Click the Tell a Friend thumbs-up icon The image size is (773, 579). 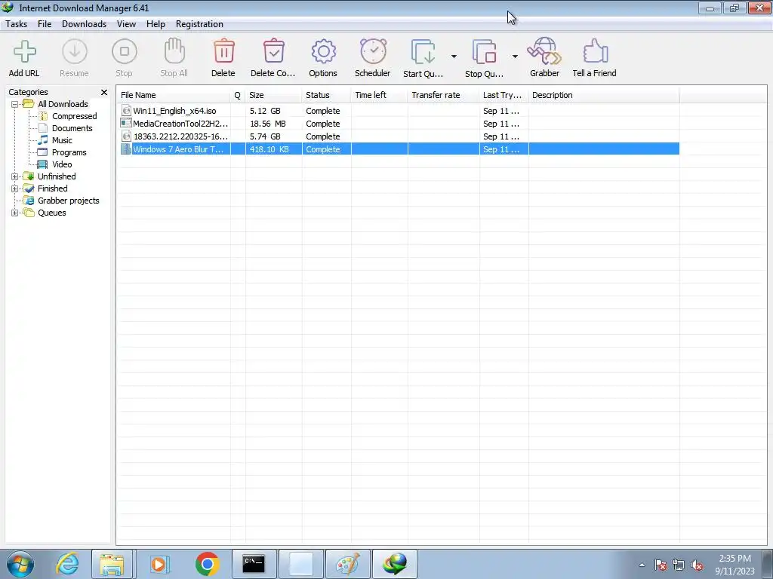tap(595, 51)
